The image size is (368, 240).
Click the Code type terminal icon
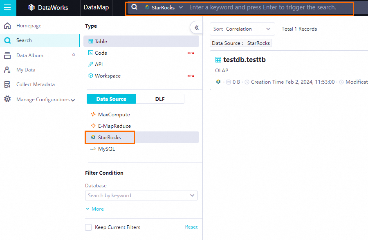click(91, 53)
